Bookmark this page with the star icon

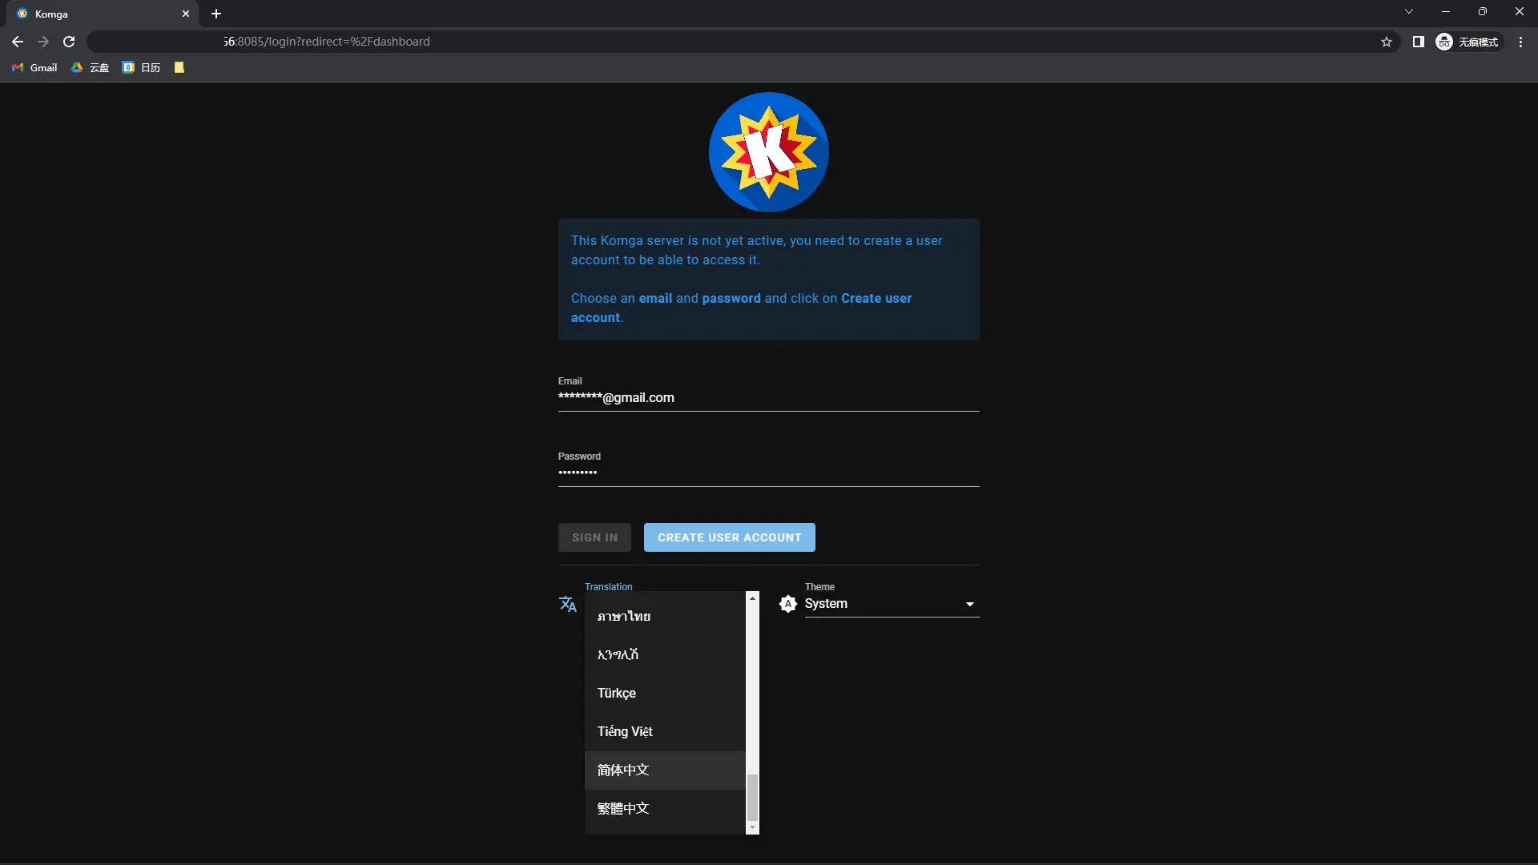pos(1387,42)
